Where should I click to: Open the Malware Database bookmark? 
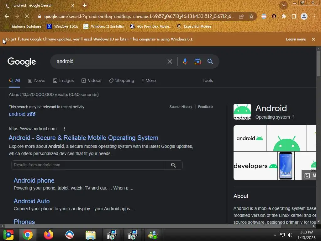(x=24, y=26)
